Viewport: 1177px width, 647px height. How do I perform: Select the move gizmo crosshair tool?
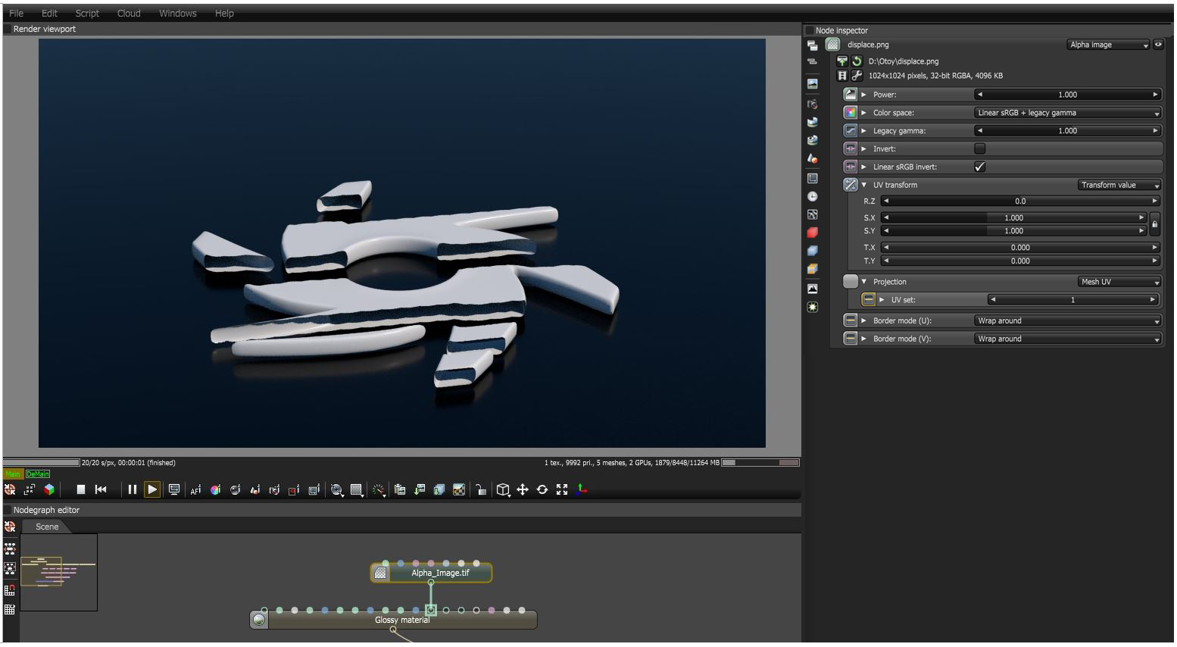(x=523, y=490)
